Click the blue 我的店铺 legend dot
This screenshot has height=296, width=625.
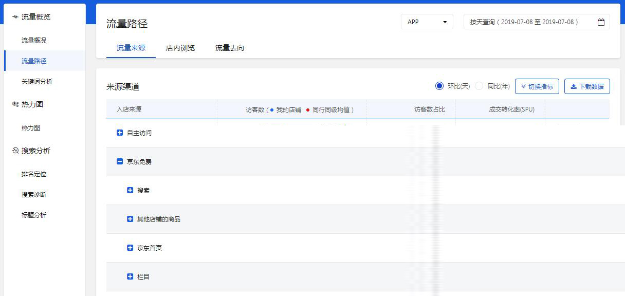tap(272, 110)
